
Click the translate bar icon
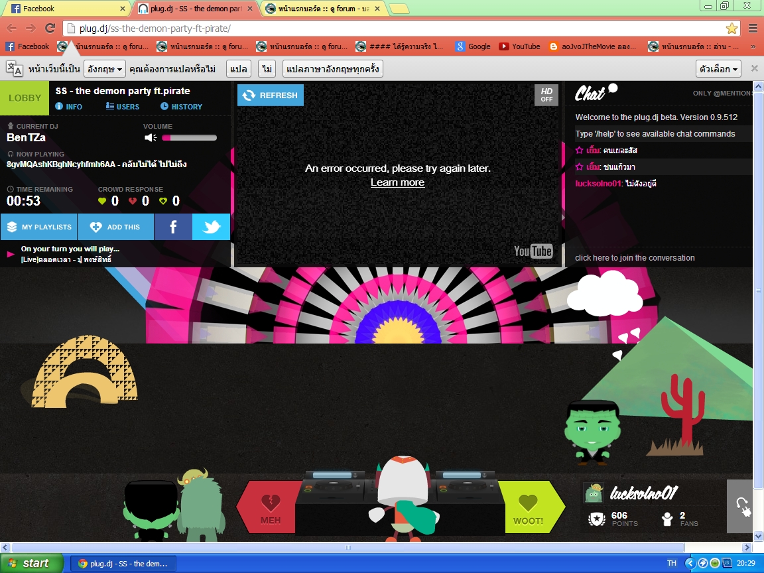14,69
